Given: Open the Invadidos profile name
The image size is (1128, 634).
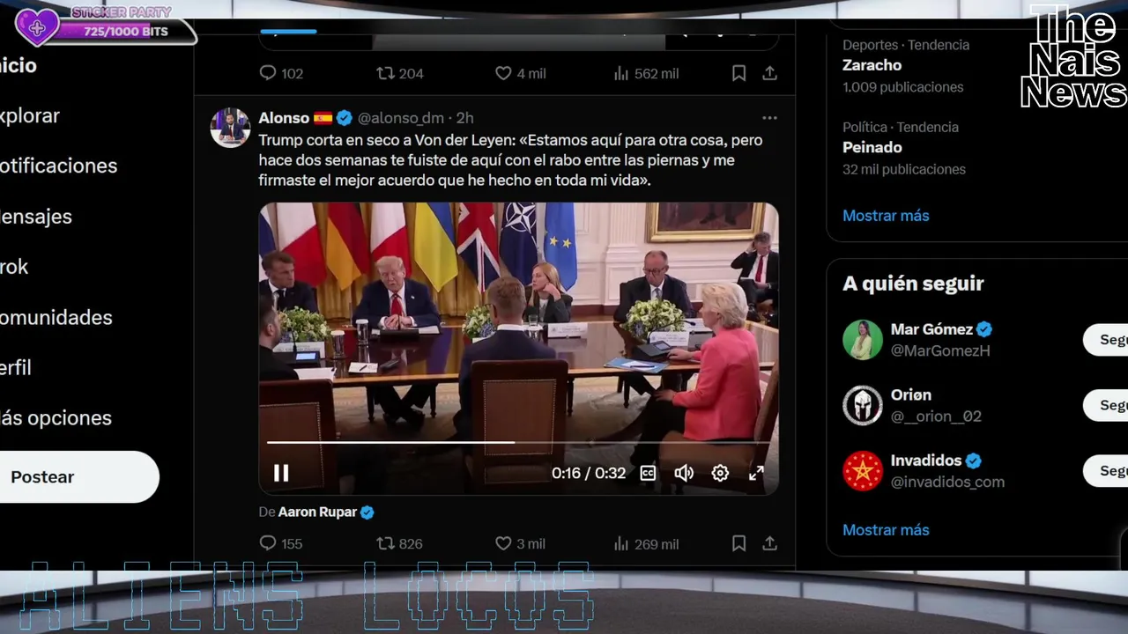Looking at the screenshot, I should pos(926,461).
